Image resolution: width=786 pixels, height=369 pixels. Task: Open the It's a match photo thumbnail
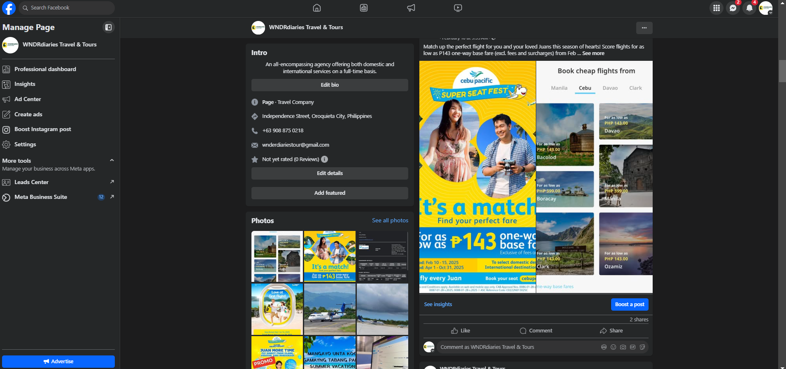pos(330,256)
